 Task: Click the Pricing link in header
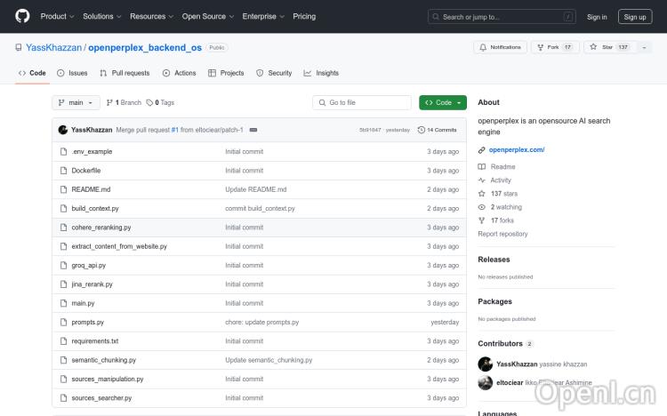point(304,16)
